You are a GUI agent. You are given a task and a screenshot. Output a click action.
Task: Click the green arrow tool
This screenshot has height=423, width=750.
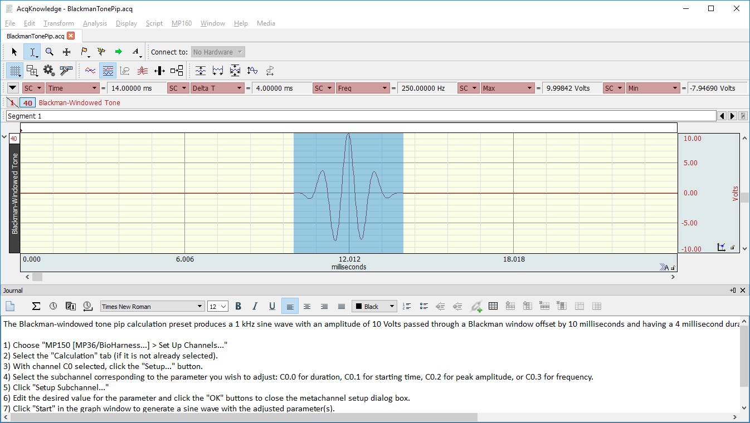(x=118, y=52)
